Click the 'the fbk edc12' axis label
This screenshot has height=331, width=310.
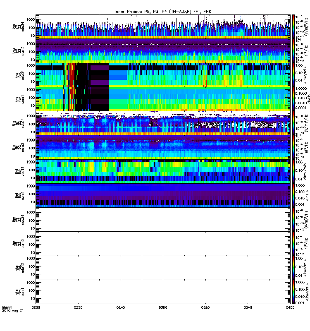[19, 268]
